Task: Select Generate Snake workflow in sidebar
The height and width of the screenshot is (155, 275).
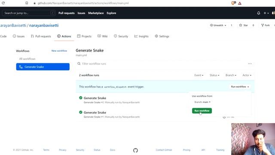Action: (x=43, y=67)
